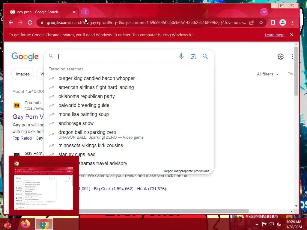Click the site lock icon in address bar

(42, 22)
